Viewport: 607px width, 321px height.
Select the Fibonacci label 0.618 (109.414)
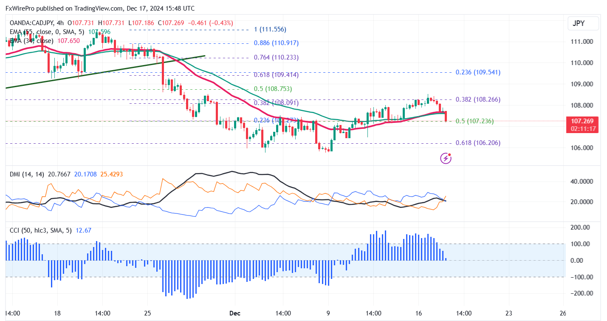[276, 75]
